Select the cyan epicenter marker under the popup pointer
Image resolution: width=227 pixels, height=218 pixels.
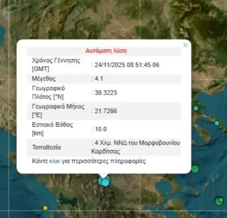coord(105,182)
